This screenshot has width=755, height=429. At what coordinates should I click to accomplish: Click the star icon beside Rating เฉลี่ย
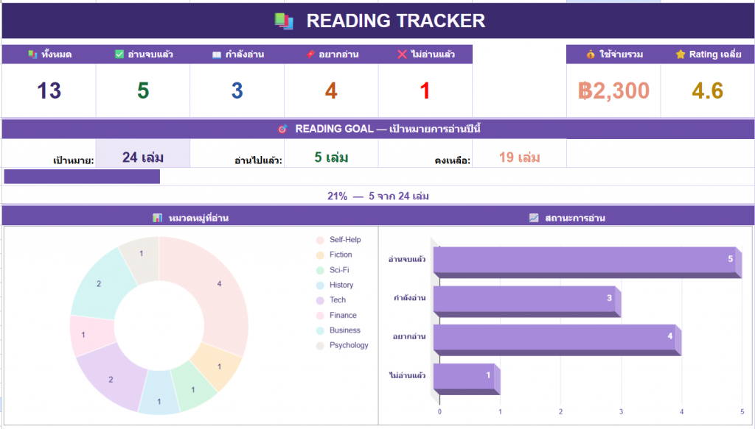(x=680, y=54)
